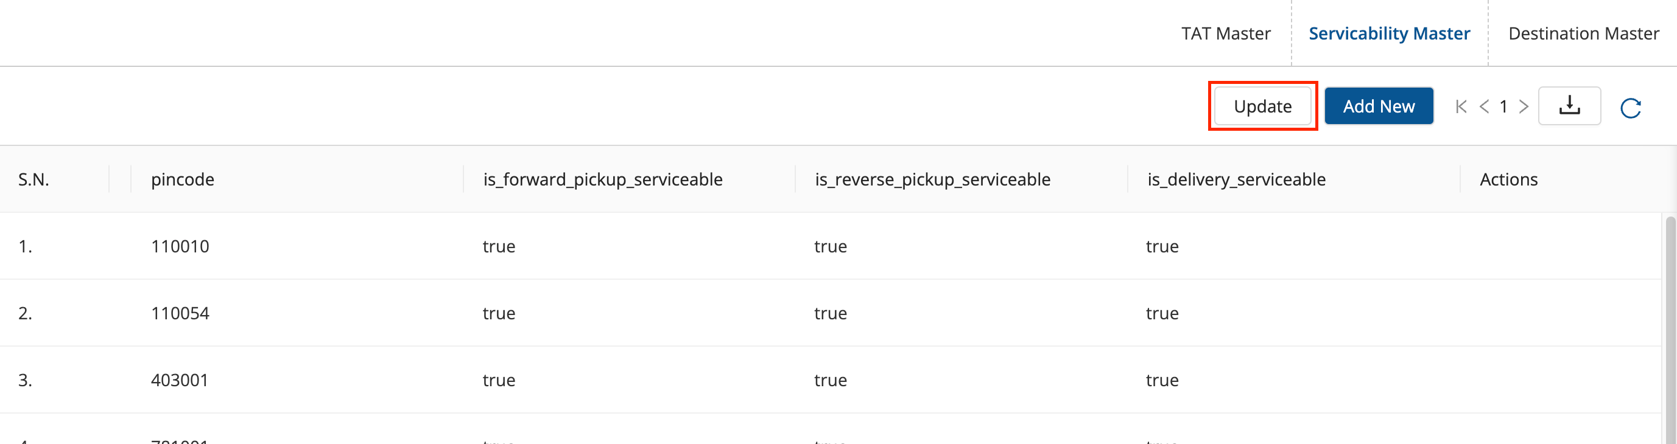Click the download icon button
The height and width of the screenshot is (444, 1677).
click(1569, 106)
